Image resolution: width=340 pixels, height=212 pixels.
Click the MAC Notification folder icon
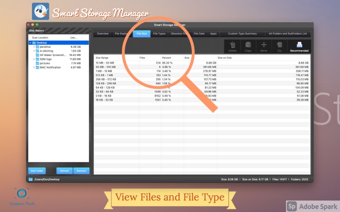pyautogui.click(x=37, y=67)
